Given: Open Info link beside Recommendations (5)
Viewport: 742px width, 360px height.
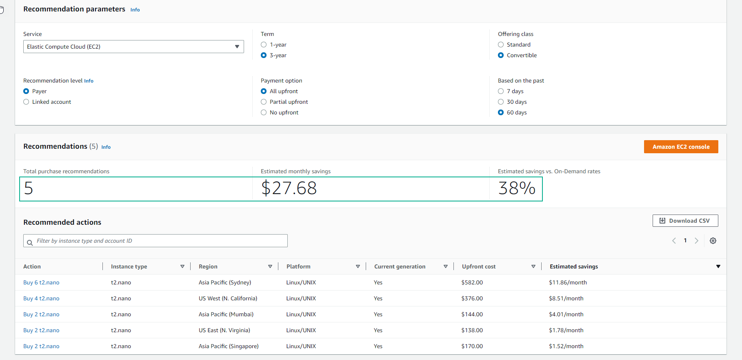Looking at the screenshot, I should (x=106, y=147).
